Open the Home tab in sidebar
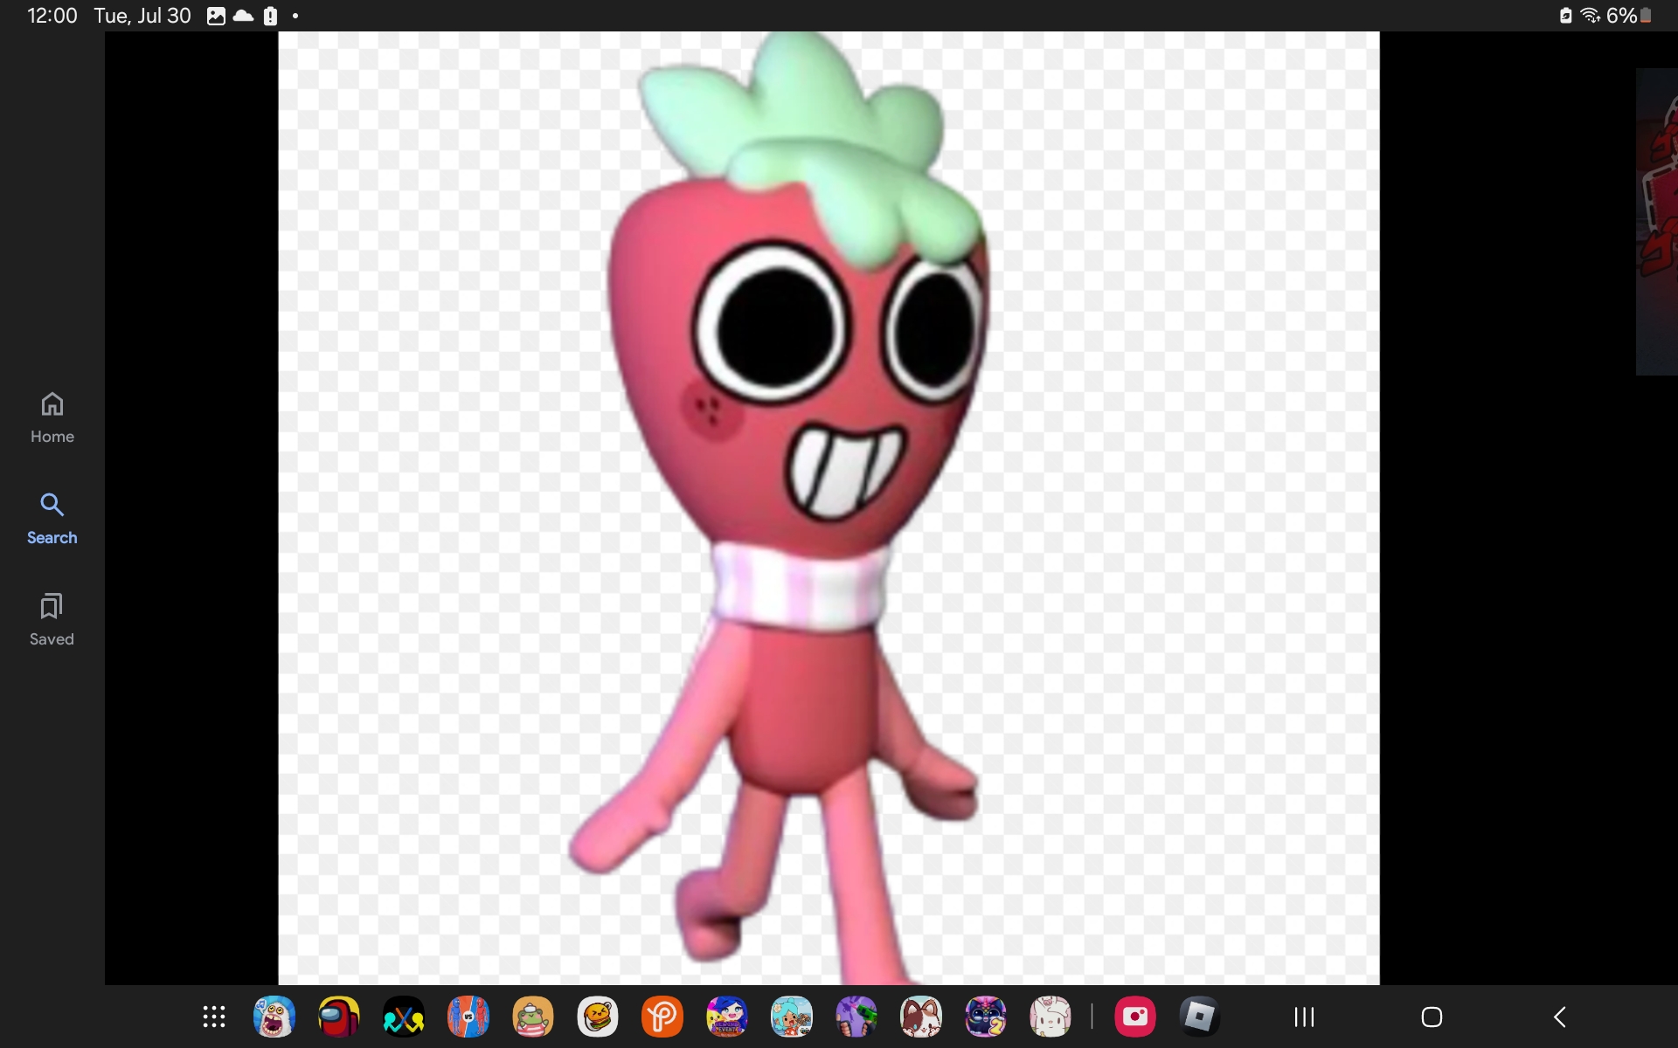 pyautogui.click(x=52, y=417)
